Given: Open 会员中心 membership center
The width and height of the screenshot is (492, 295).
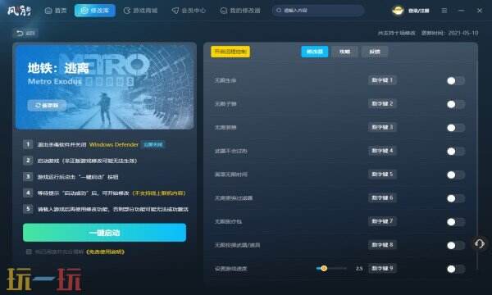Looking at the screenshot, I should click(x=189, y=11).
